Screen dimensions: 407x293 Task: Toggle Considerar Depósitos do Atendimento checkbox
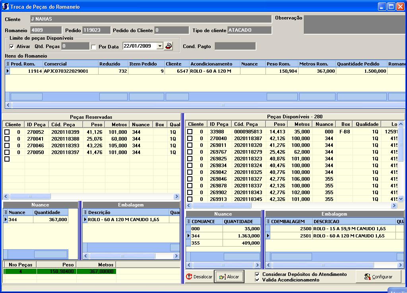point(257,274)
